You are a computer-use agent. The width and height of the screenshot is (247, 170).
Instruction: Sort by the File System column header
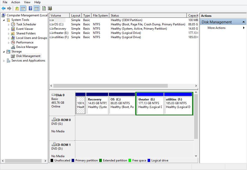pos(100,16)
